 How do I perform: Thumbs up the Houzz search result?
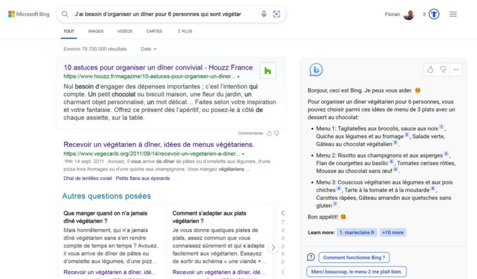(269, 133)
